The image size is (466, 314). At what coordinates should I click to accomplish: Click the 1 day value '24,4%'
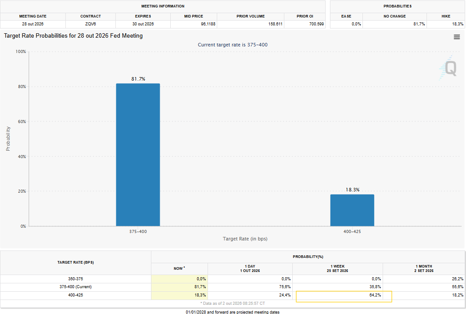(x=285, y=295)
